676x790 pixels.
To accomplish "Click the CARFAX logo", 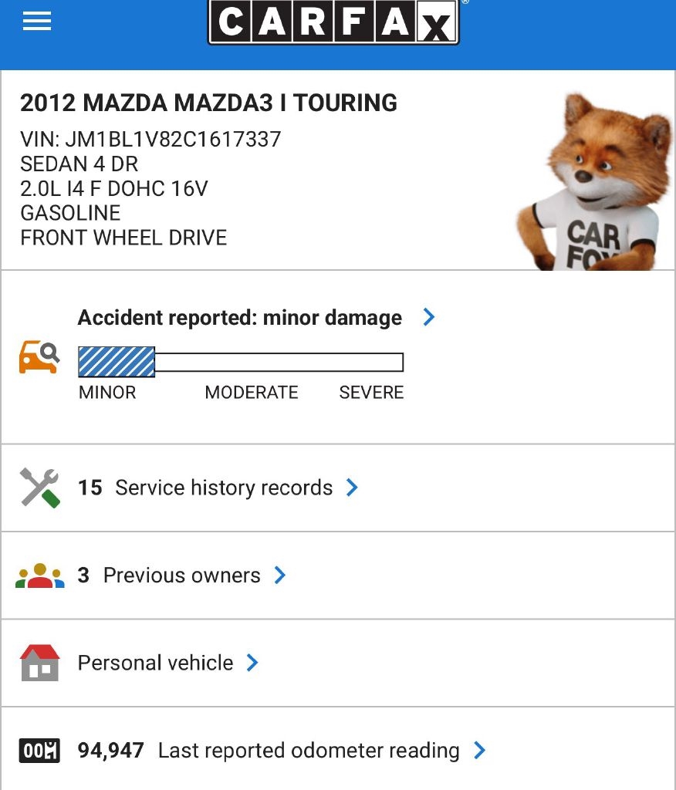I will (x=333, y=22).
